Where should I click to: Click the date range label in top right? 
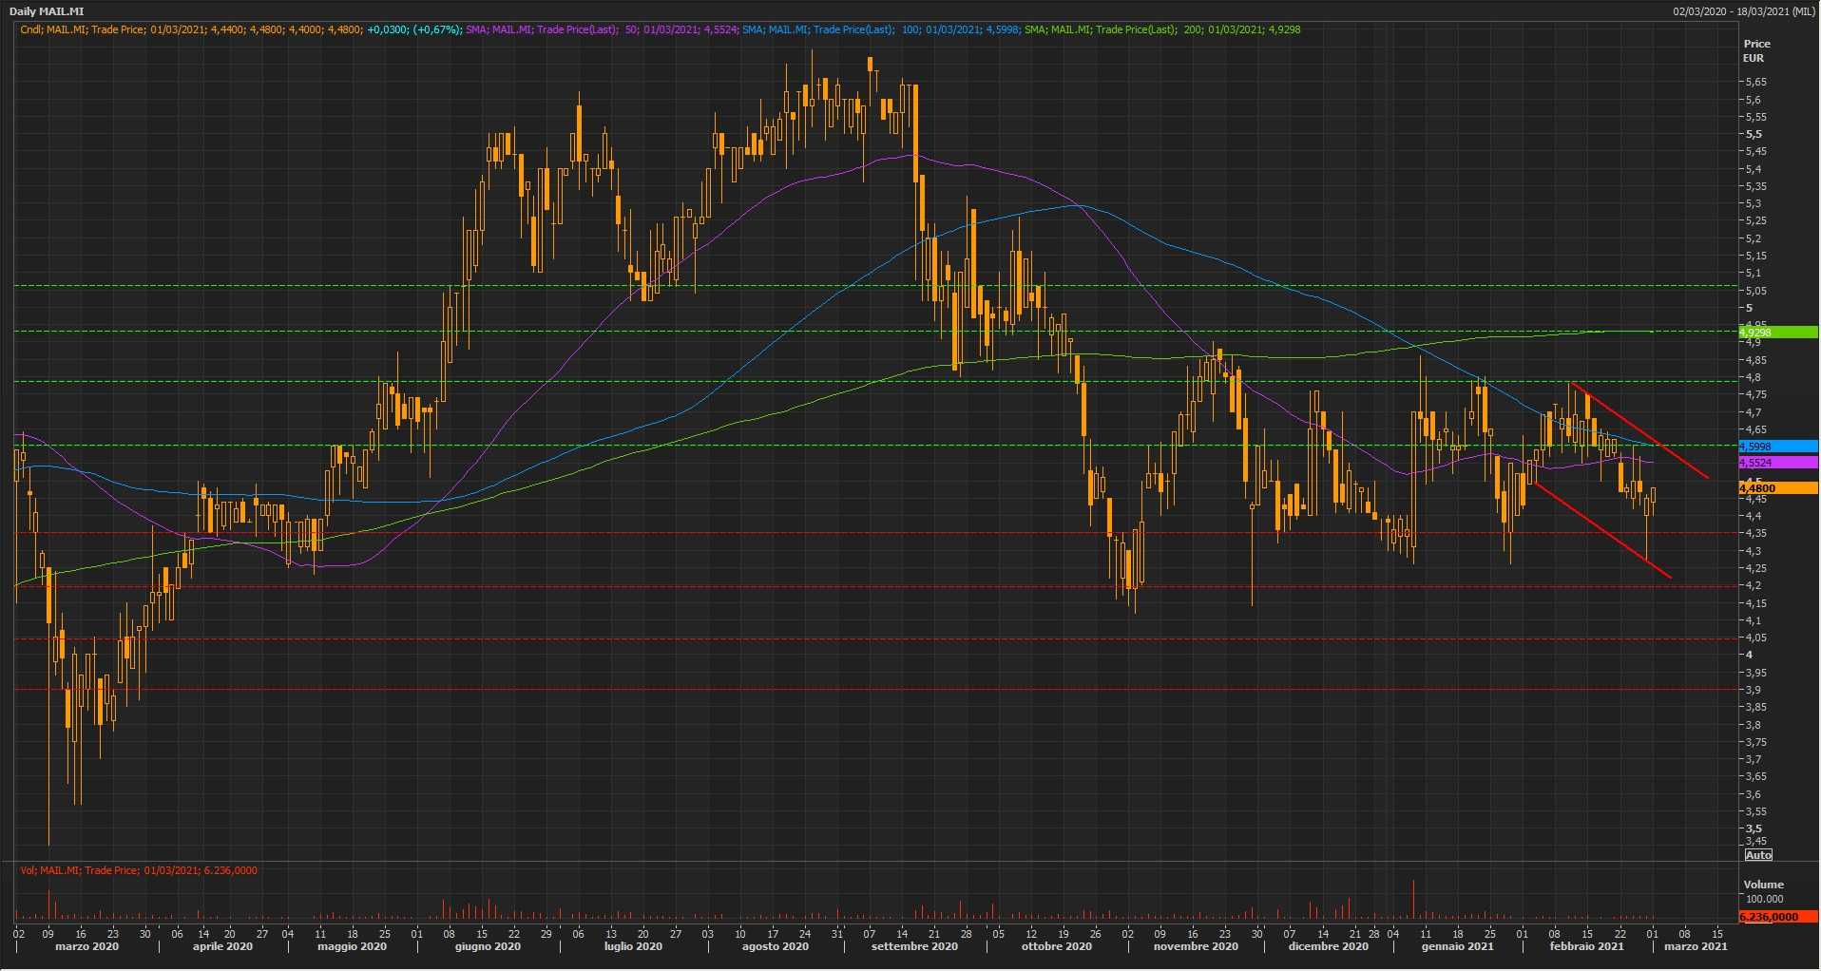coord(1745,11)
